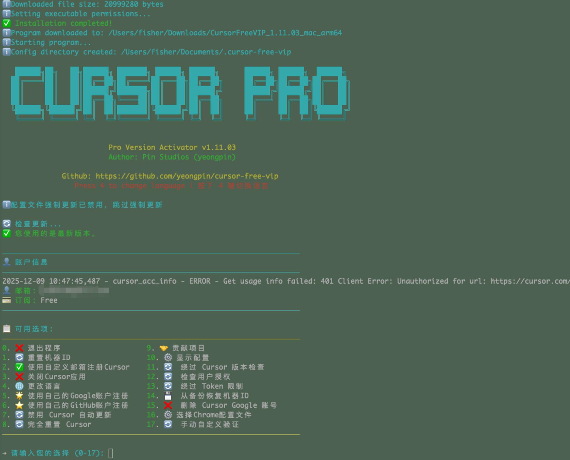Click the gear icon beside 显示配置
Image resolution: width=570 pixels, height=460 pixels.
168,358
